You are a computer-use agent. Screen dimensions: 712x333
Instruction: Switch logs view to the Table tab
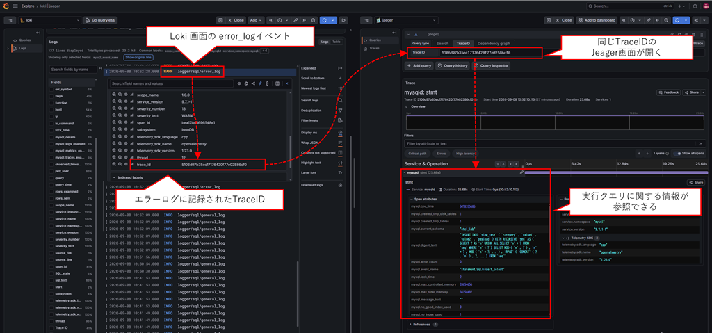pyautogui.click(x=336, y=42)
